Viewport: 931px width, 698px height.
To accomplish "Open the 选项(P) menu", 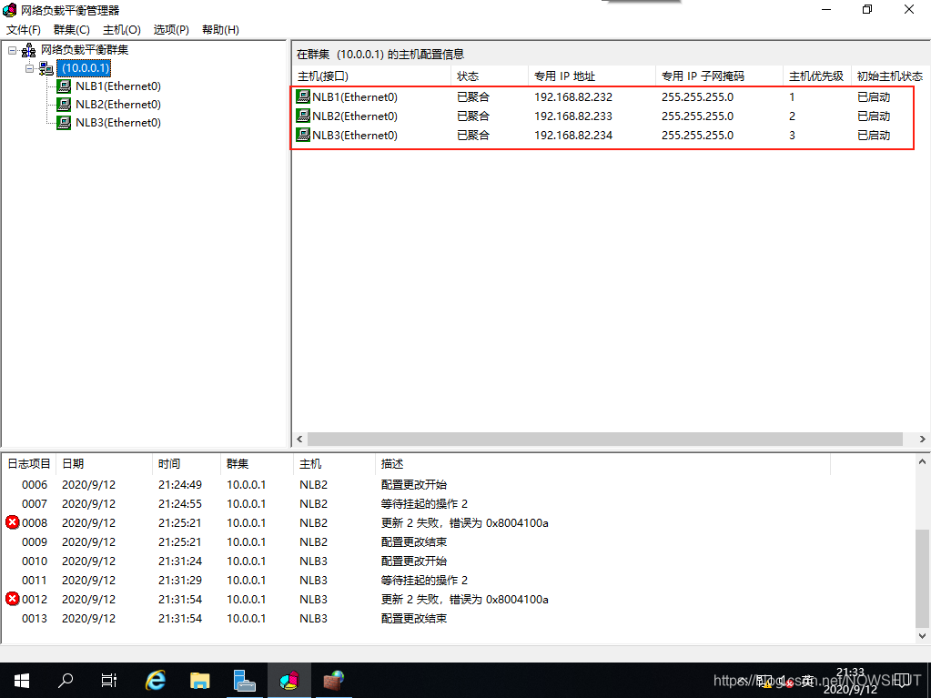I will point(170,29).
